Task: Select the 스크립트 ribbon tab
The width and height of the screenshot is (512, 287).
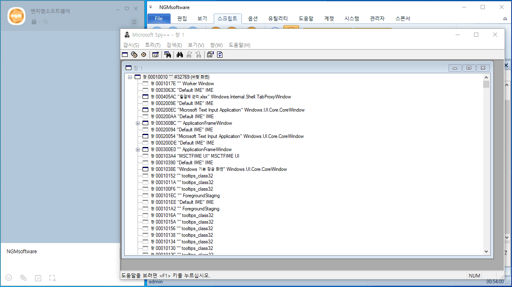Action: 227,19
